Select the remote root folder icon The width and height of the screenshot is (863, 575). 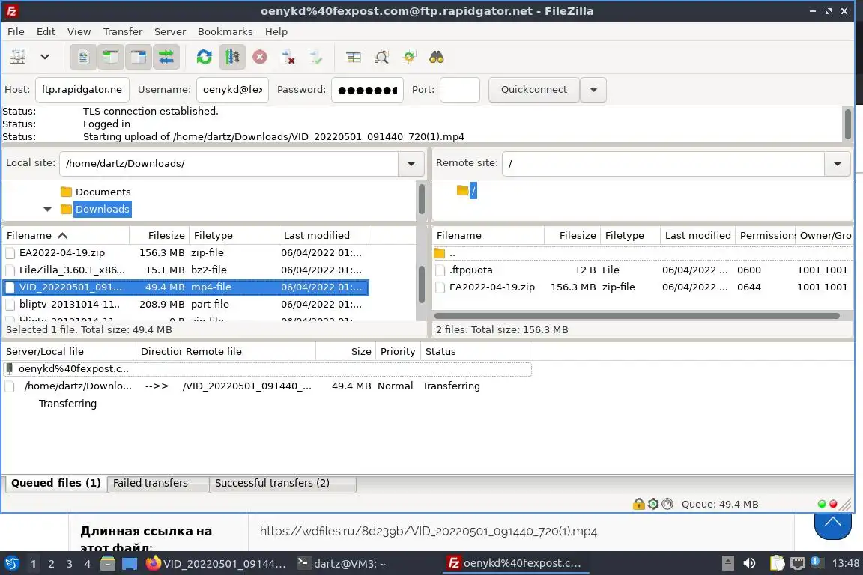pyautogui.click(x=462, y=191)
